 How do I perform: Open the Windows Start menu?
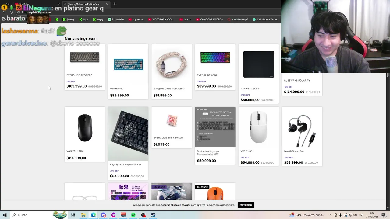click(x=5, y=215)
